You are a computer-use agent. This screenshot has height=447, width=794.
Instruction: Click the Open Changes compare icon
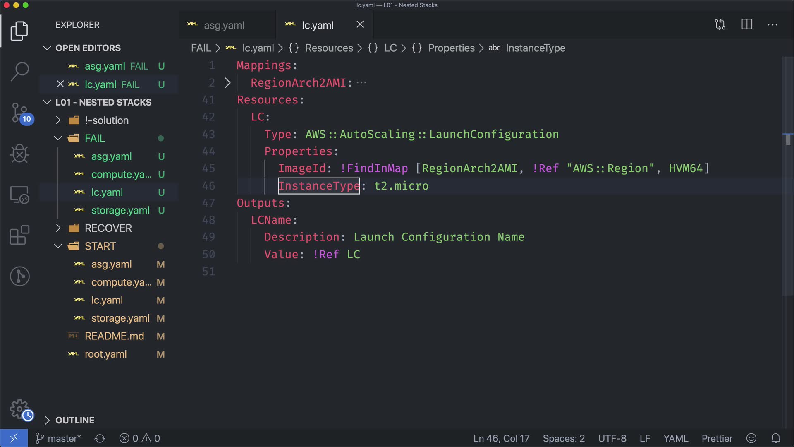click(720, 24)
